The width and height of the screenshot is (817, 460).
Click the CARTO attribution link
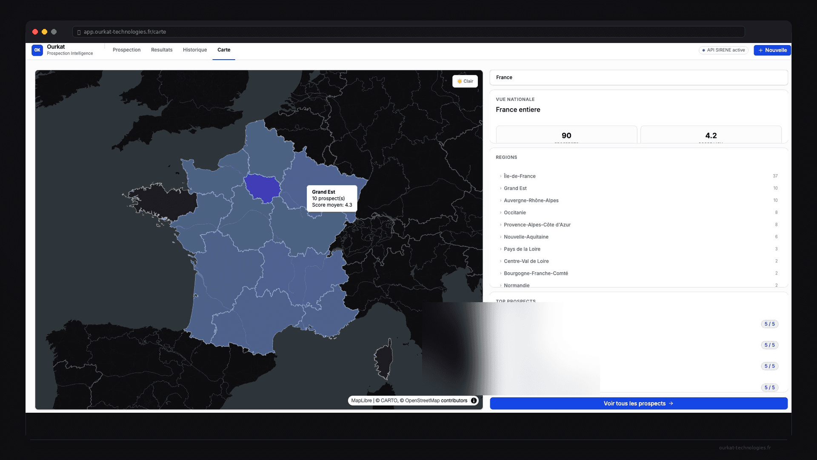coord(389,401)
